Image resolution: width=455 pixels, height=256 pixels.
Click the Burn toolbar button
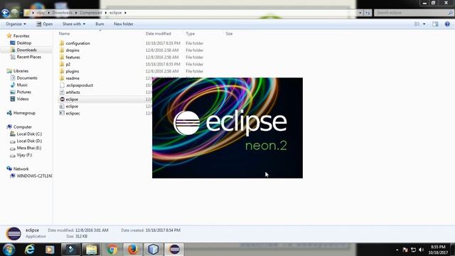point(100,24)
